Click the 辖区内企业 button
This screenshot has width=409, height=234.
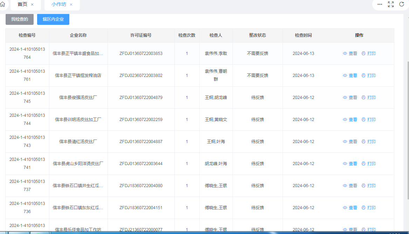pos(53,19)
